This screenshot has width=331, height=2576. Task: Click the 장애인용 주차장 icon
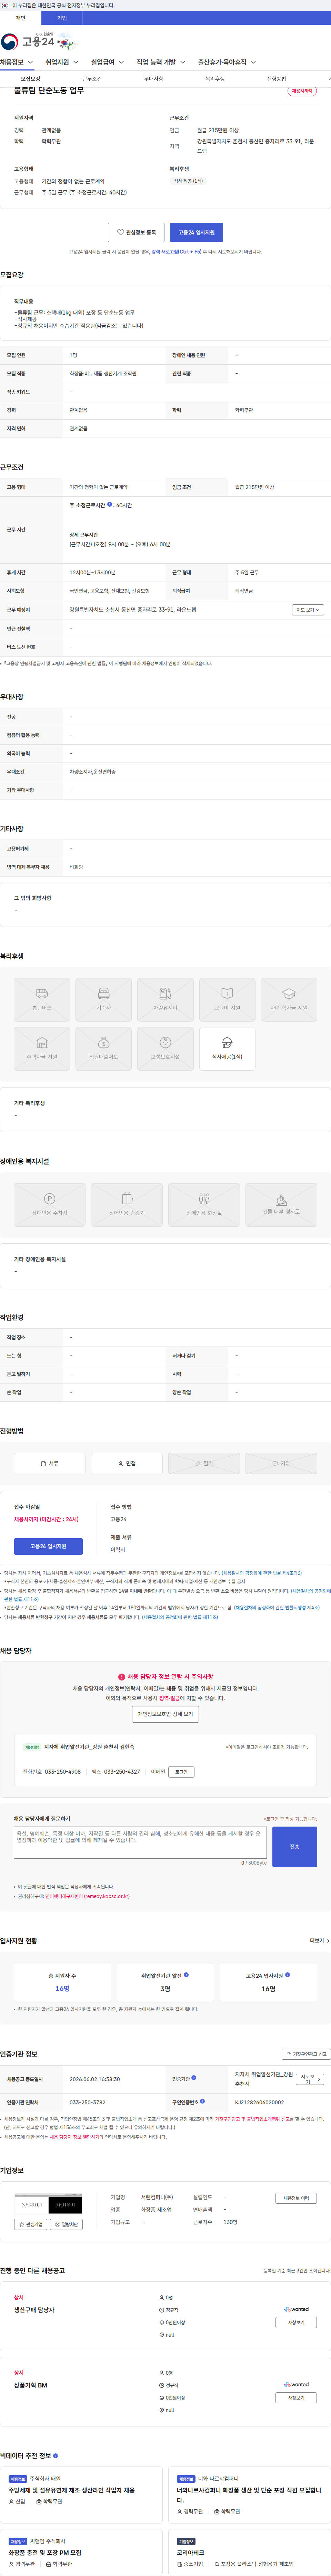point(50,1205)
